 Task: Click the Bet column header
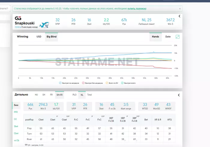click(146, 120)
